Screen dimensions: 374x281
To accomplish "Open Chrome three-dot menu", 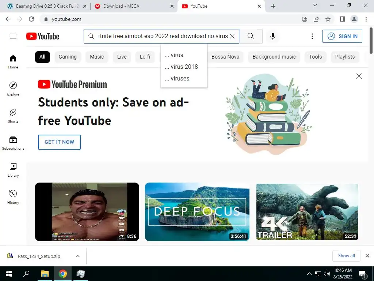I will tap(366, 19).
